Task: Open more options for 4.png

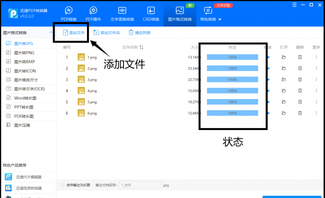Action: click(x=316, y=91)
